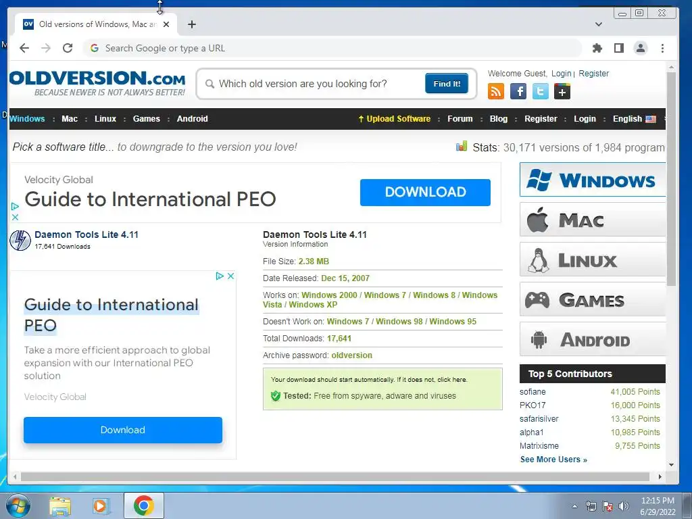Open the extensions puzzle icon

(597, 48)
